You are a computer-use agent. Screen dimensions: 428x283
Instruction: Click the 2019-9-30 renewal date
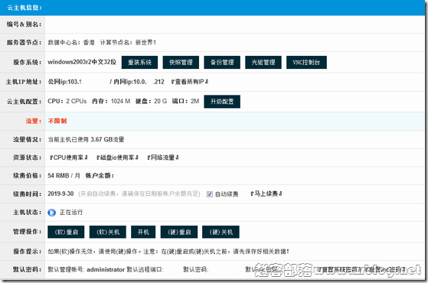pos(60,194)
